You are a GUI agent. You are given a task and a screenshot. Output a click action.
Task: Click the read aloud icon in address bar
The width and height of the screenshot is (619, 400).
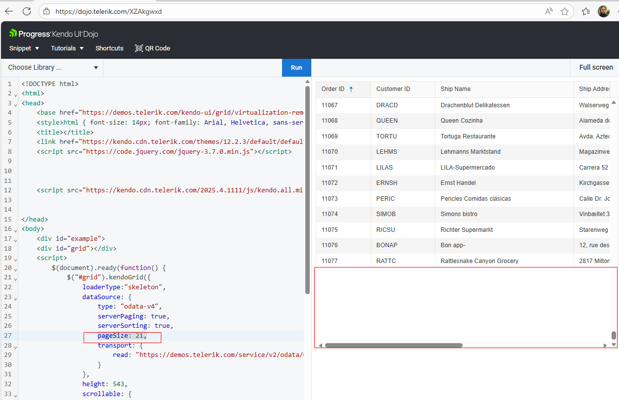click(x=549, y=11)
